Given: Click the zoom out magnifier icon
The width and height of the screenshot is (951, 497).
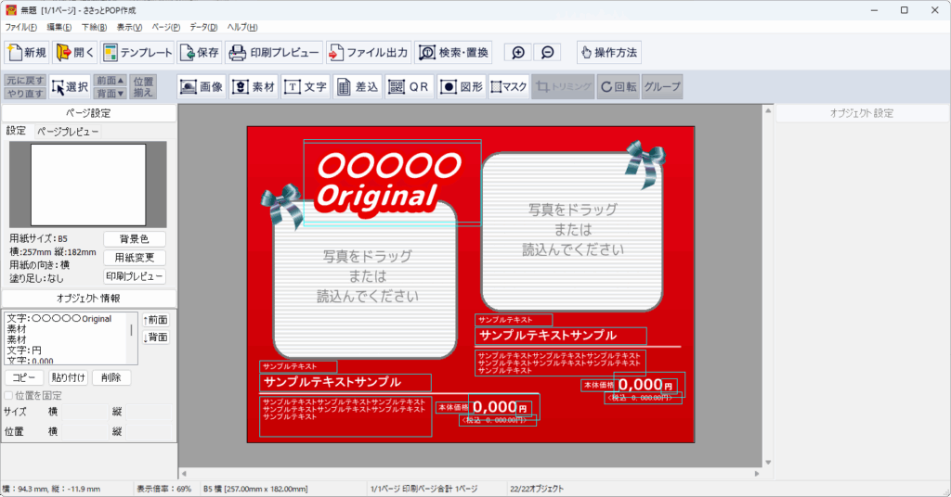Looking at the screenshot, I should [547, 53].
